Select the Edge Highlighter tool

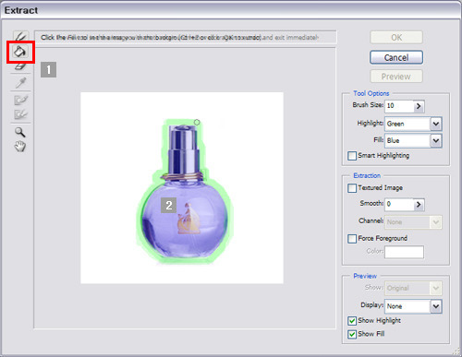(21, 36)
